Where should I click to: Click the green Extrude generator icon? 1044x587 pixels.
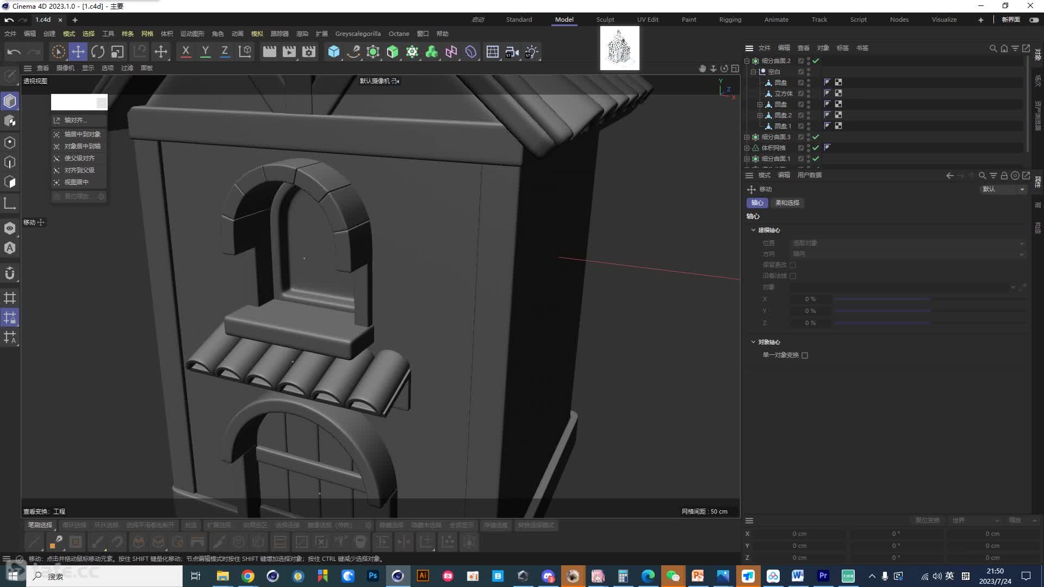pyautogui.click(x=393, y=52)
